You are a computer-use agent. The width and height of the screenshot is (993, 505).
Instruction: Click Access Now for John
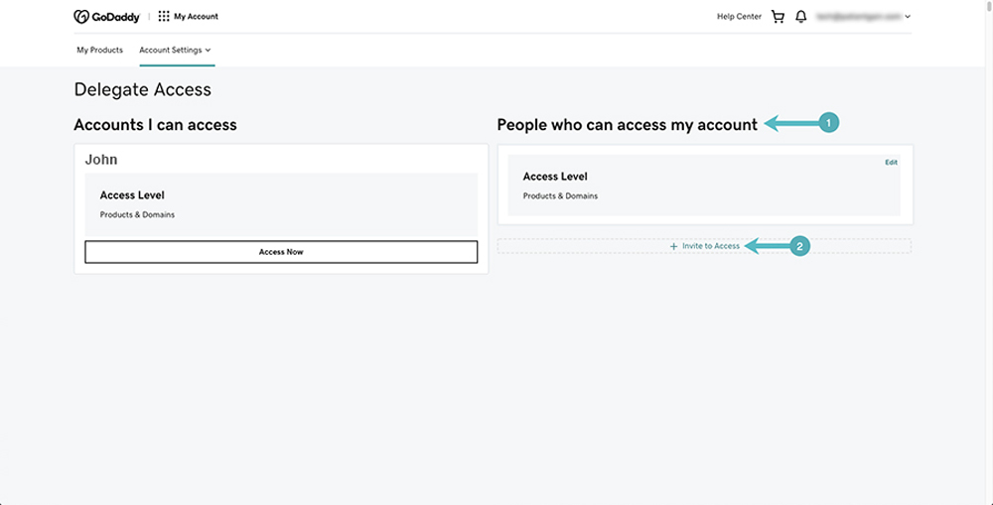point(281,252)
